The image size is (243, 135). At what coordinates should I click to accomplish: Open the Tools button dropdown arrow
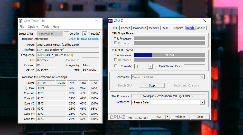pyautogui.click(x=167, y=117)
